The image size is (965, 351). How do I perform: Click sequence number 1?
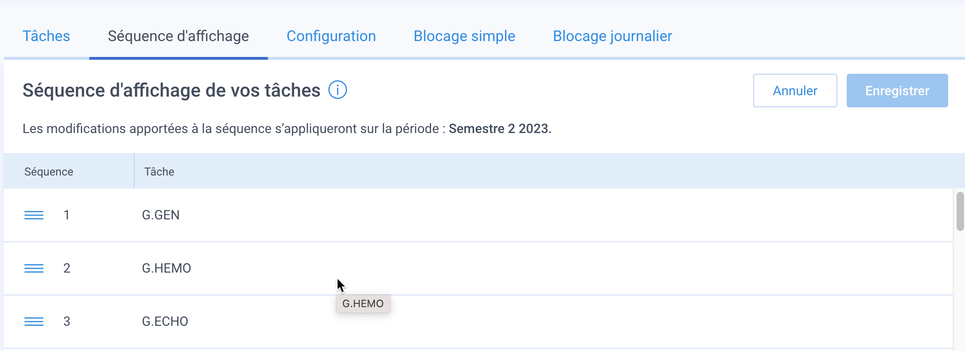pos(67,215)
